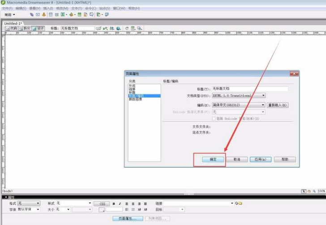Check the 包括 Unicode 签名(BOM) checkbox
This screenshot has width=326, height=225.
[214, 118]
